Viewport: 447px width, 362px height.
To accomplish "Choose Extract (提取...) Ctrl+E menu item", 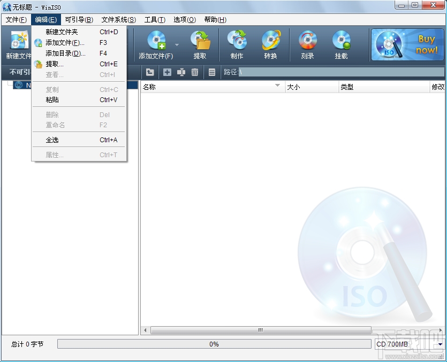I will click(x=79, y=64).
